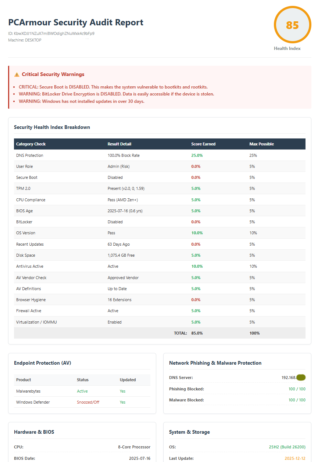Select the Network Phishing & Malware Protection header
This screenshot has width=318, height=462.
tap(215, 363)
